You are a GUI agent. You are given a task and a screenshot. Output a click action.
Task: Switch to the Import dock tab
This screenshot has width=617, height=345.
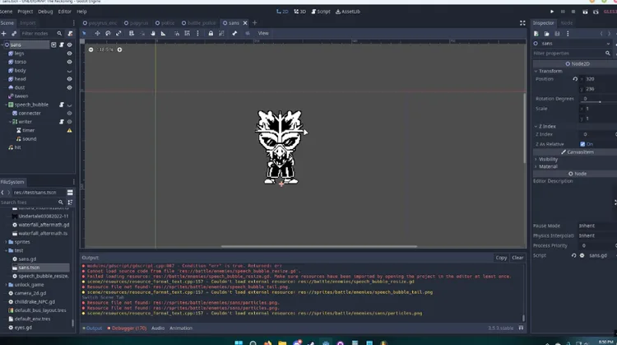tap(27, 23)
